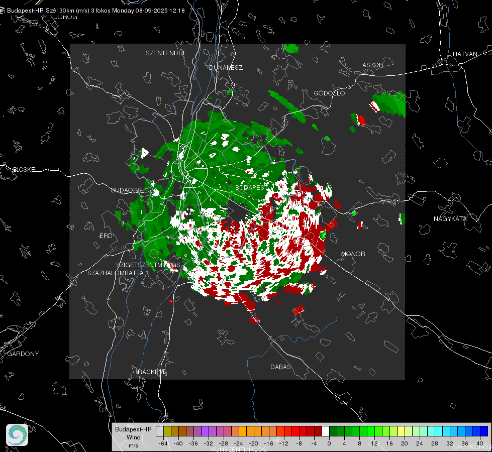Click the small icon before the Budapest-HR title
Image resolution: width=492 pixels, height=452 pixels.
2,11
